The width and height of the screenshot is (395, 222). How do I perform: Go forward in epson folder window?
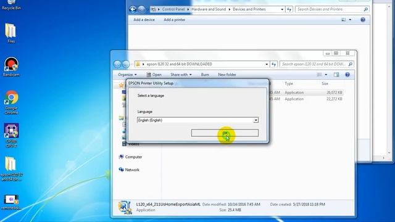pyautogui.click(x=126, y=64)
